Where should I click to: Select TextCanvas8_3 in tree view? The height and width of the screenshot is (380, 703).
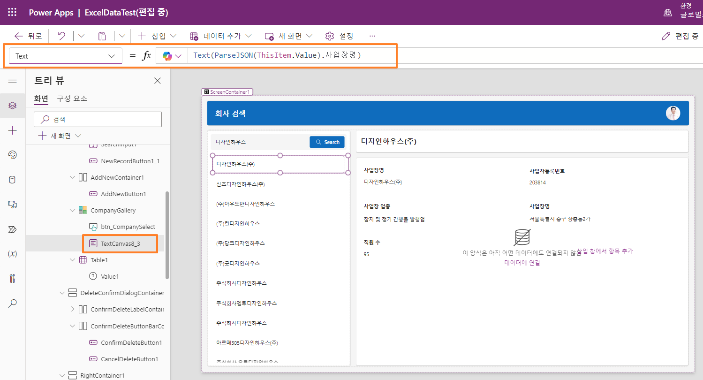pos(121,243)
